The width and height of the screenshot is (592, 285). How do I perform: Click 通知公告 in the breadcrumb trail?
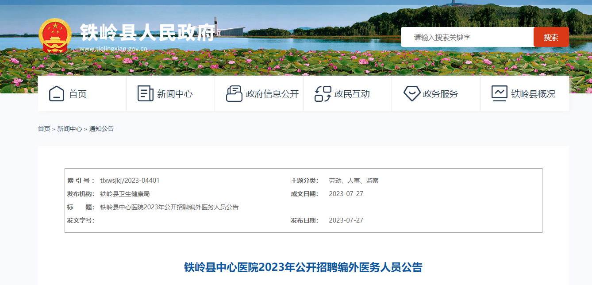[x=101, y=129]
